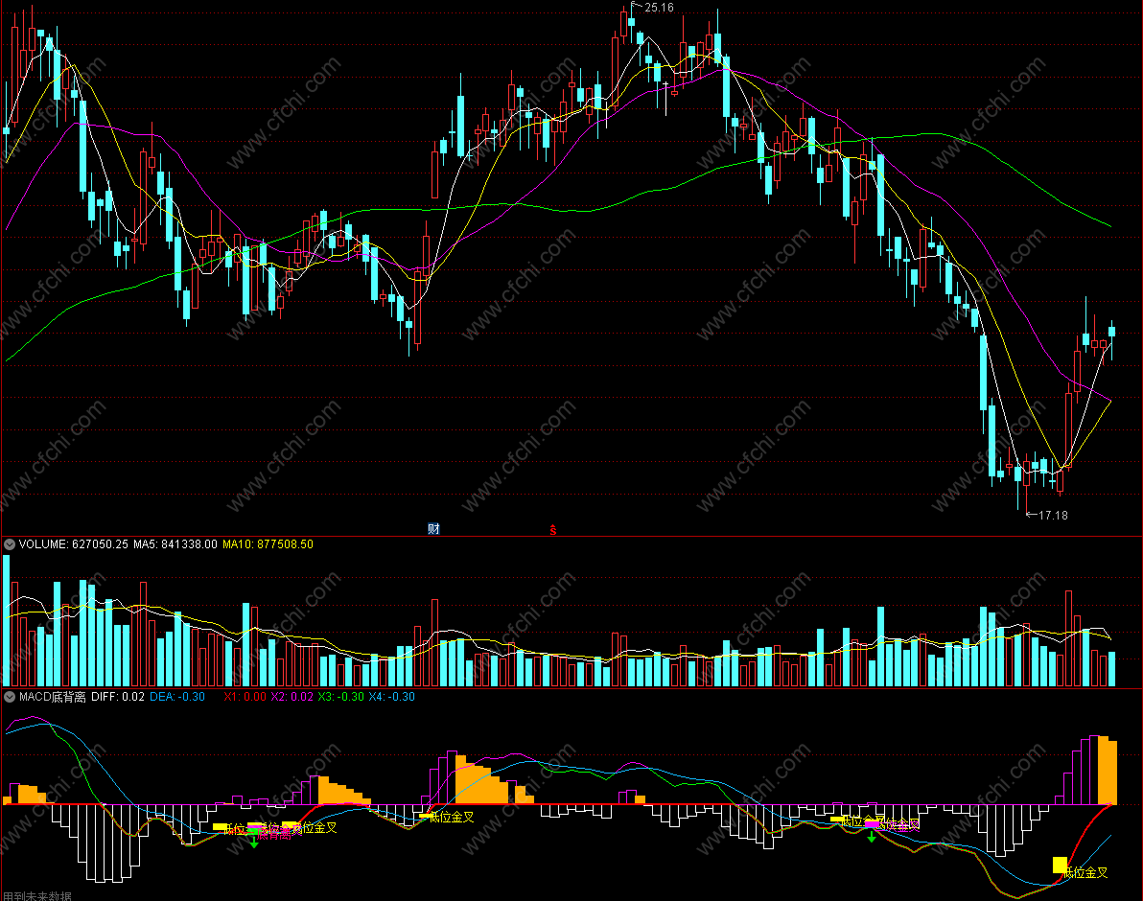Click the 25.16 high price label
Viewport: 1143px width, 901px height.
pos(659,8)
